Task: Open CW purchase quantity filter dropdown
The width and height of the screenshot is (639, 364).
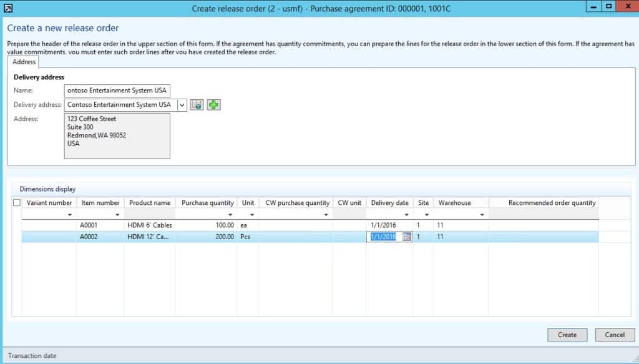Action: pyautogui.click(x=326, y=214)
